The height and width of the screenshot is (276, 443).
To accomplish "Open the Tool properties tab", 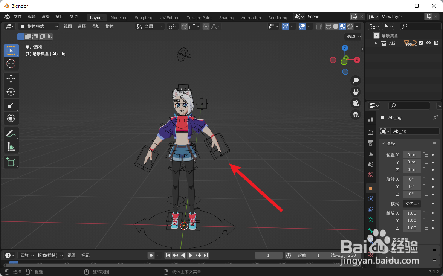I will 371,119.
